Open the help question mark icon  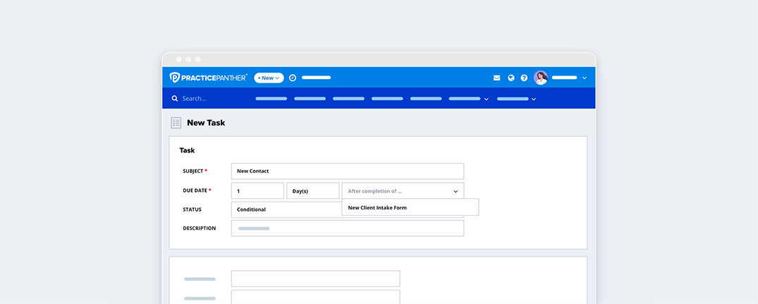click(x=524, y=78)
